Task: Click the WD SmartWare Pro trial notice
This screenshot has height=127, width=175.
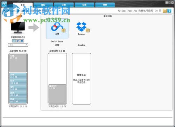Action: (x=139, y=11)
